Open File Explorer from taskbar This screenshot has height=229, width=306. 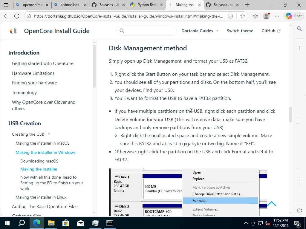[51, 223]
